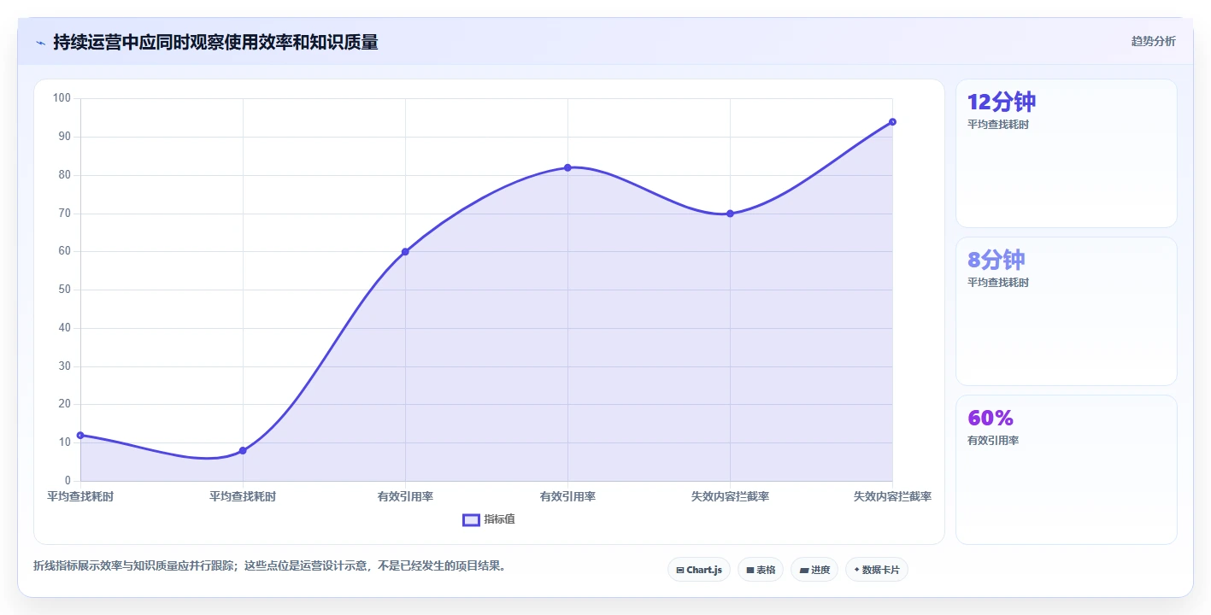Select the 数据卡片 tag chip

tap(876, 570)
